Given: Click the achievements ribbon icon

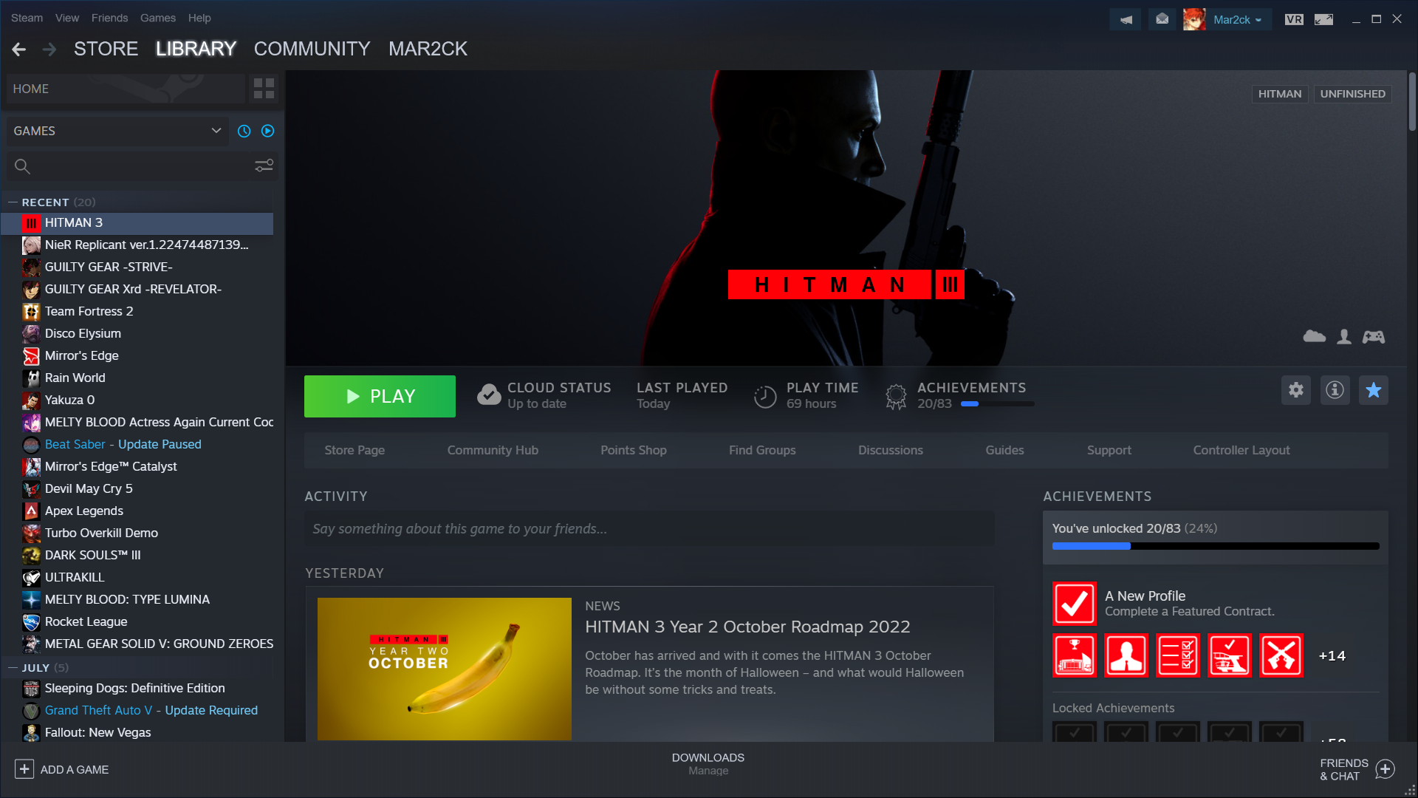Looking at the screenshot, I should 896,397.
